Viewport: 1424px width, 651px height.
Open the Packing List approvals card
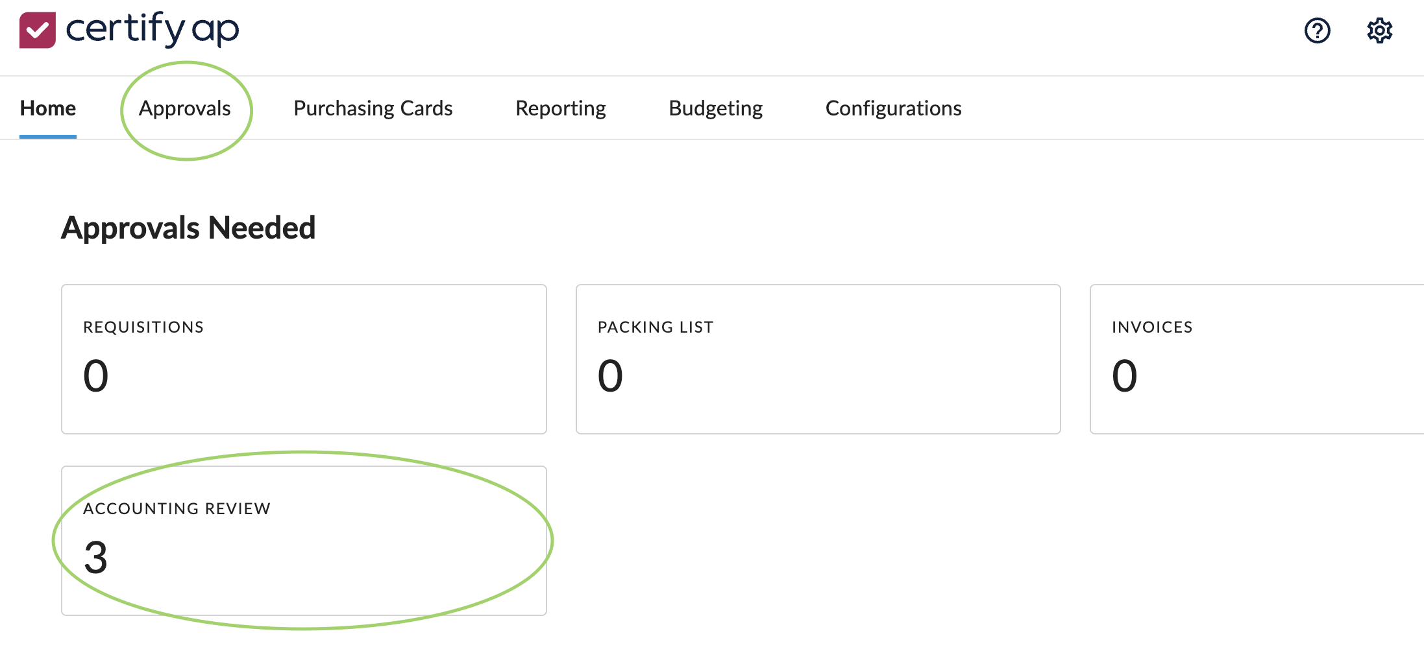pyautogui.click(x=818, y=359)
